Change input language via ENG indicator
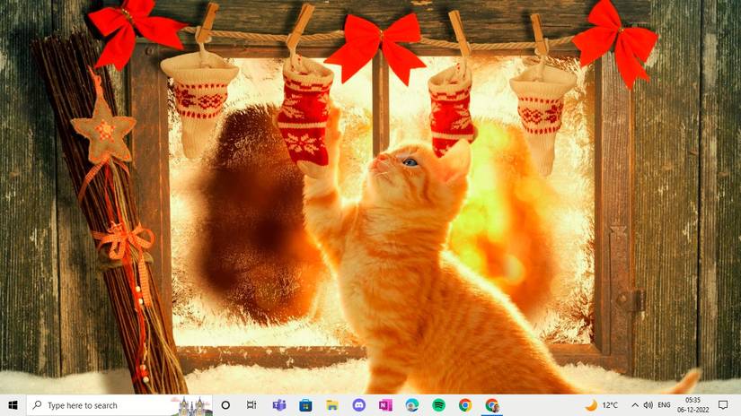The height and width of the screenshot is (416, 741). [x=664, y=405]
